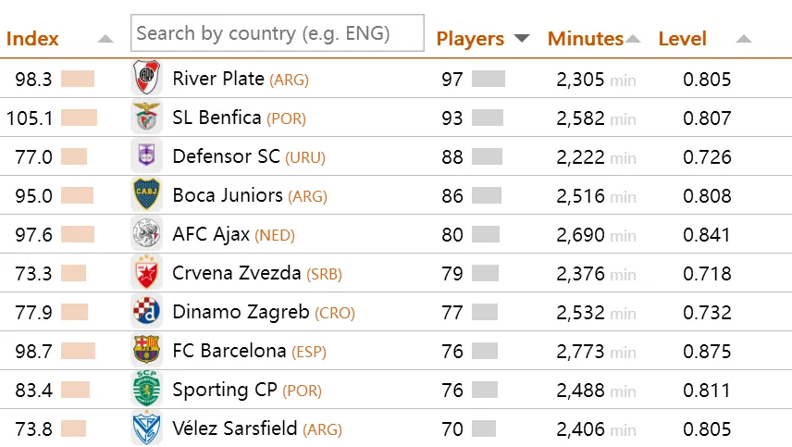Click the Index column header label

coord(32,39)
